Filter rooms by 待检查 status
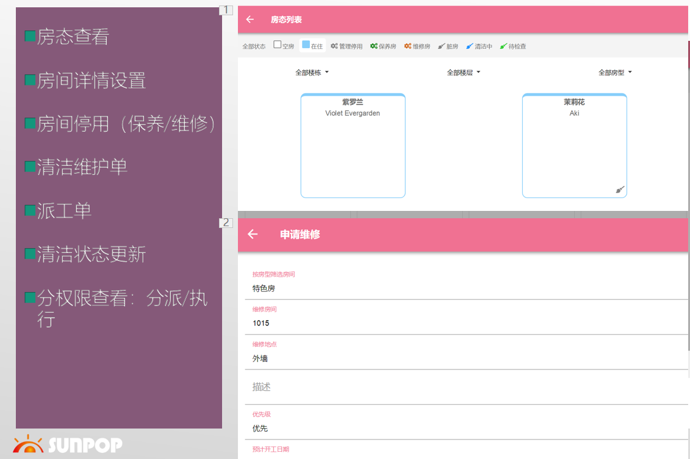Screen dimensions: 690x459 click(513, 46)
